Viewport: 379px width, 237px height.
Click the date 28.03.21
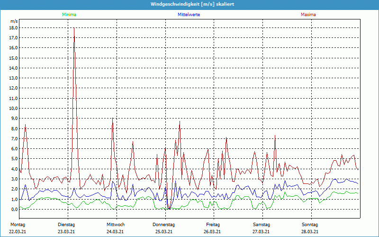310,232
